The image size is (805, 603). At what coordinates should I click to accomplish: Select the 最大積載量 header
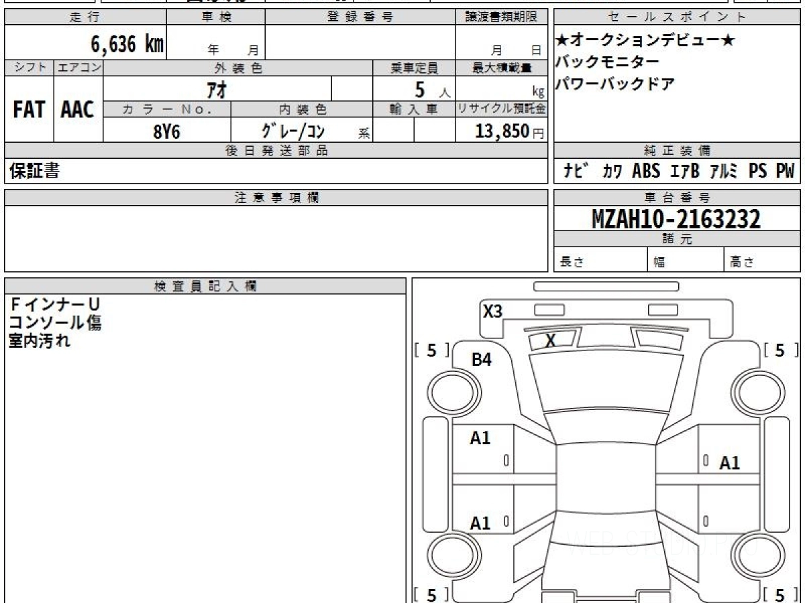(501, 68)
